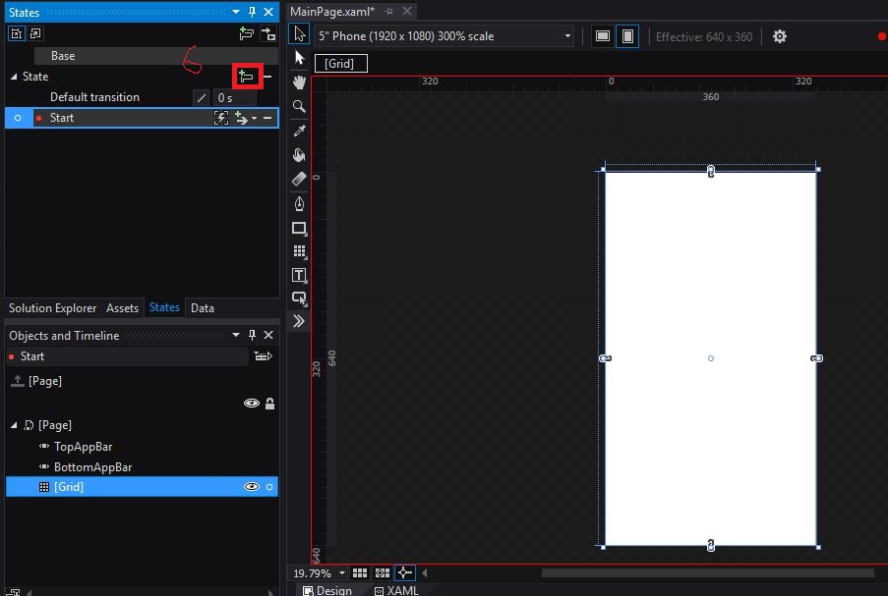Switch device to landscape orientation
The image size is (888, 596).
pyautogui.click(x=603, y=36)
